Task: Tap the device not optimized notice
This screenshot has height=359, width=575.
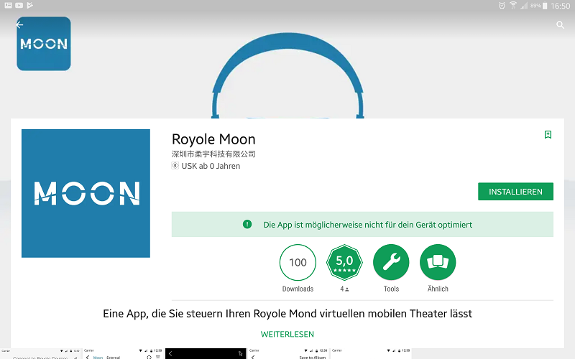Action: pos(362,224)
